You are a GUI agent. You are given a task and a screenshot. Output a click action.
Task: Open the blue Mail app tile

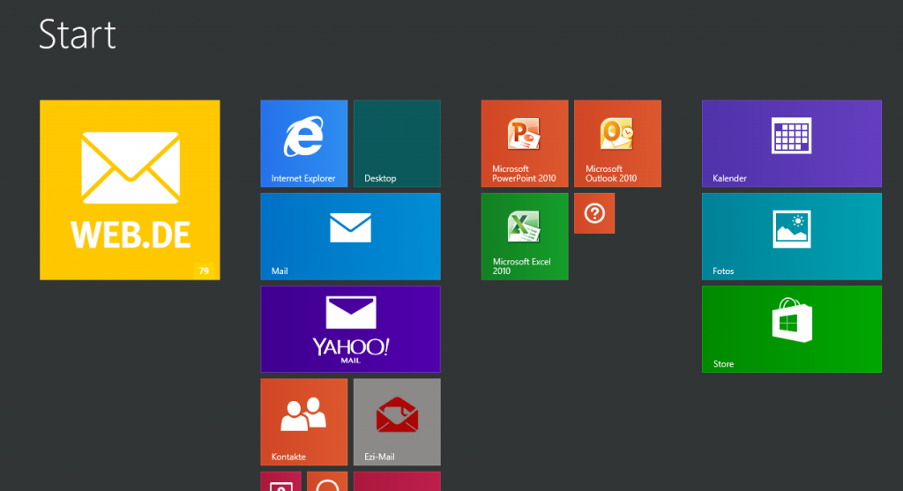point(350,236)
